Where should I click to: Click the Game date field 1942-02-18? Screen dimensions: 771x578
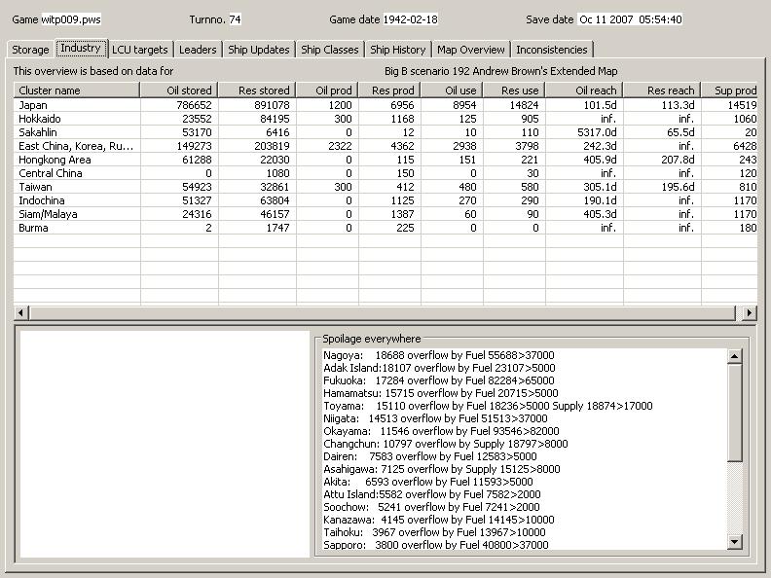click(410, 19)
